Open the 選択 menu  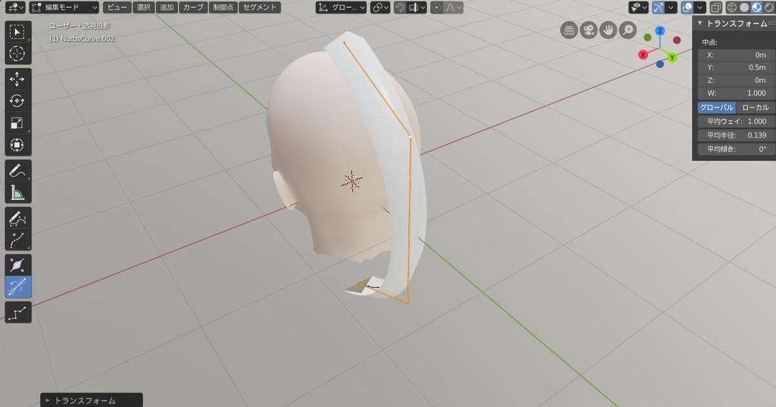(144, 8)
